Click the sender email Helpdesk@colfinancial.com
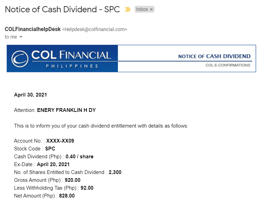This screenshot has width=269, height=205. click(95, 29)
